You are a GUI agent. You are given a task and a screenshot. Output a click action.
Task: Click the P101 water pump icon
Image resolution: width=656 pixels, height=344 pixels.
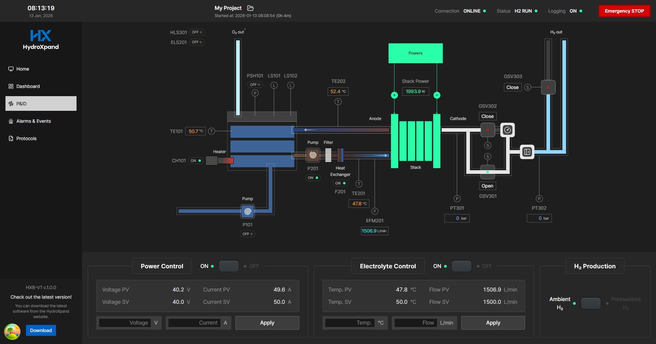coord(248,211)
